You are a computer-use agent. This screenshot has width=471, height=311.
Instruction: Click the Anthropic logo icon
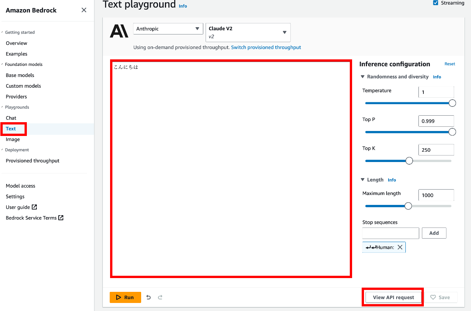pos(119,31)
